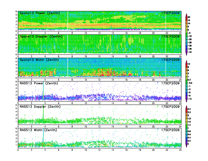The width and height of the screenshot is (208, 161).
Task: Click the red segment of the middle colorbar
Action: (x=186, y=66)
